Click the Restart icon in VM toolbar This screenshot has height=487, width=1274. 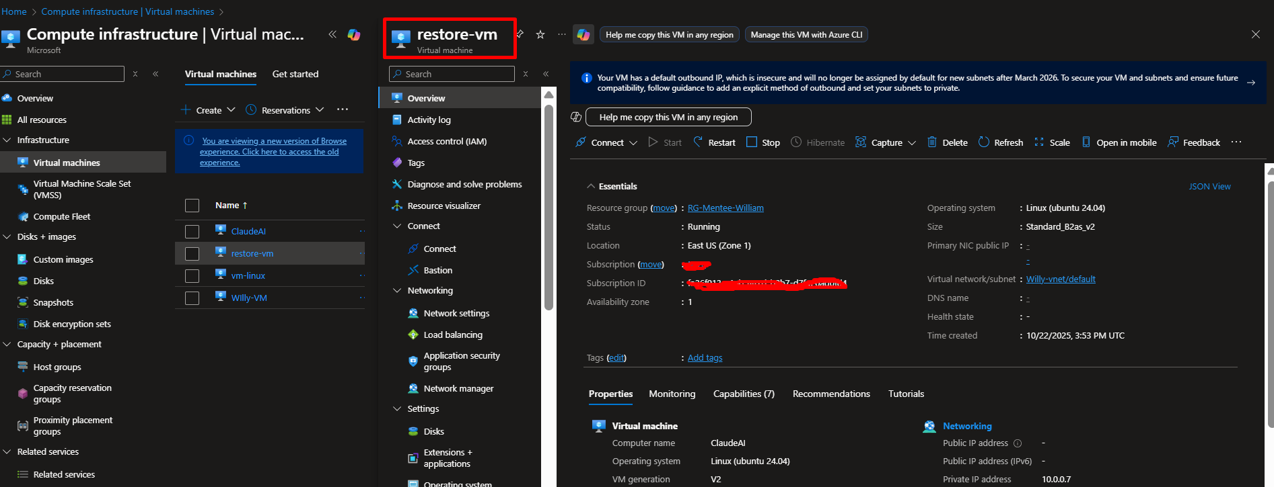pos(698,142)
